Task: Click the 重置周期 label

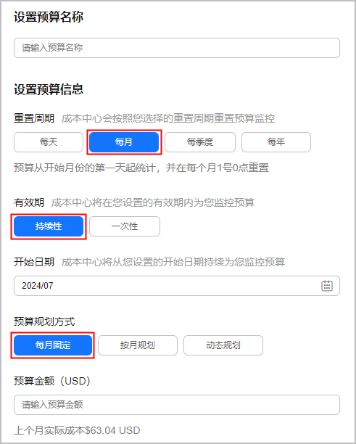Action: [x=34, y=118]
